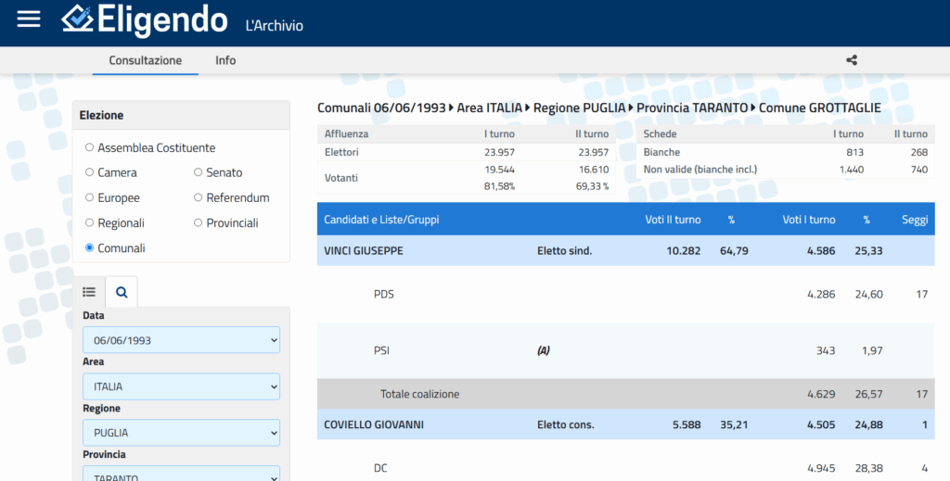Choose the Europee radio option

point(90,197)
